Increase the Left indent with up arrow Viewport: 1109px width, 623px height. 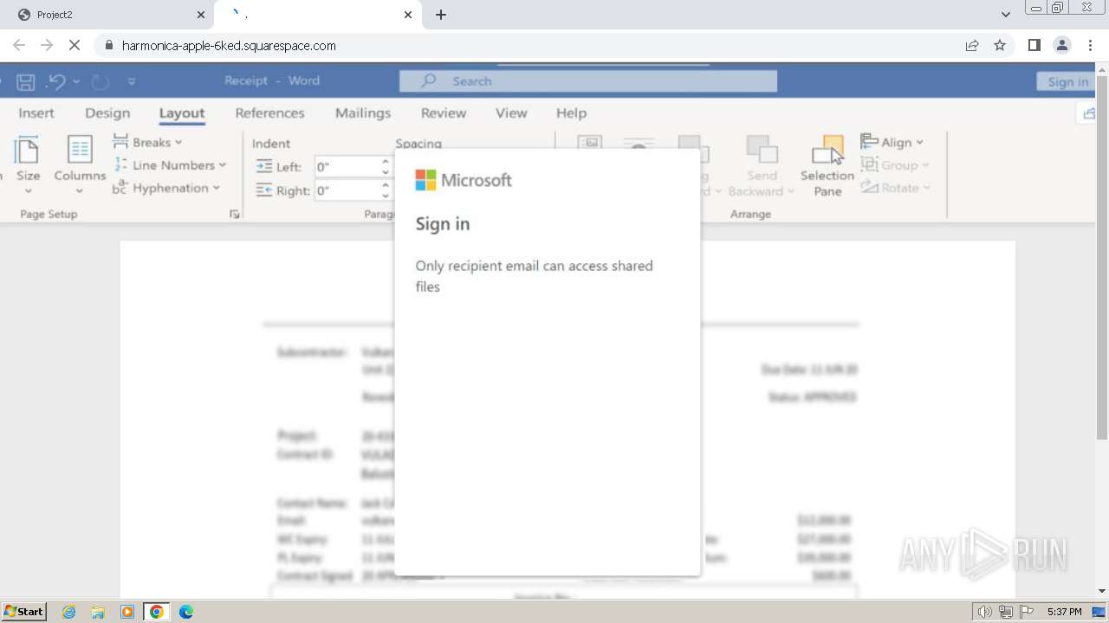(386, 162)
